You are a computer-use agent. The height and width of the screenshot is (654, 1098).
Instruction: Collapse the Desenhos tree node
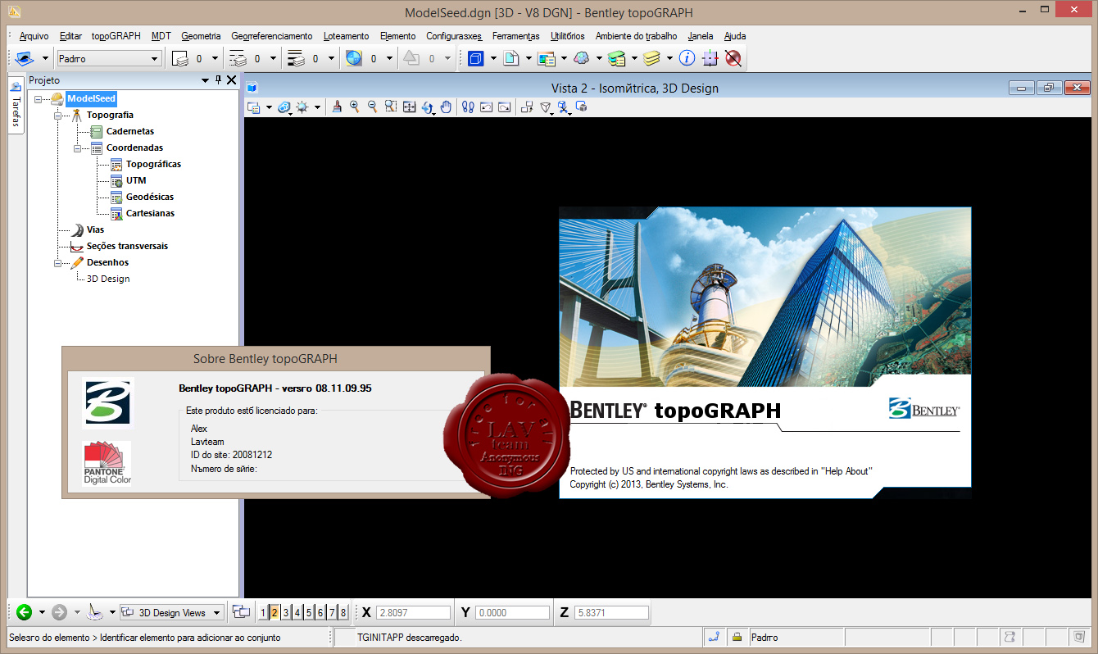point(58,262)
